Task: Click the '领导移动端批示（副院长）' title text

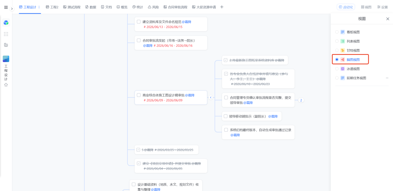Action: [248, 116]
